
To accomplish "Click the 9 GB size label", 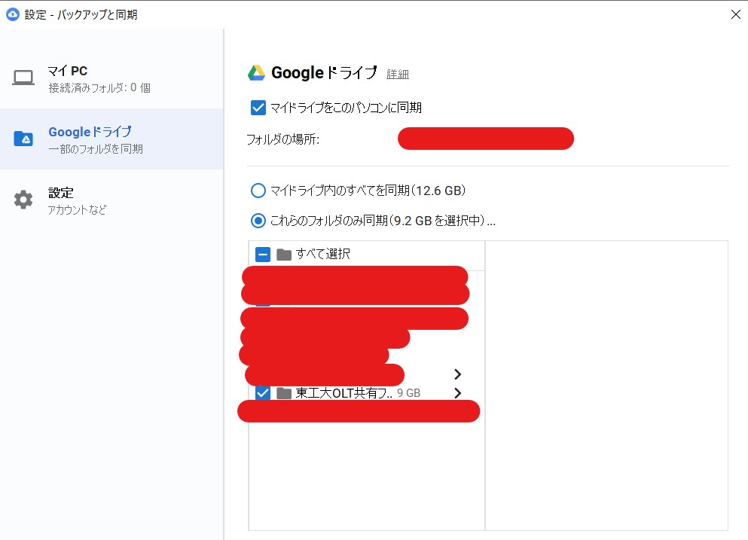I will tap(409, 393).
